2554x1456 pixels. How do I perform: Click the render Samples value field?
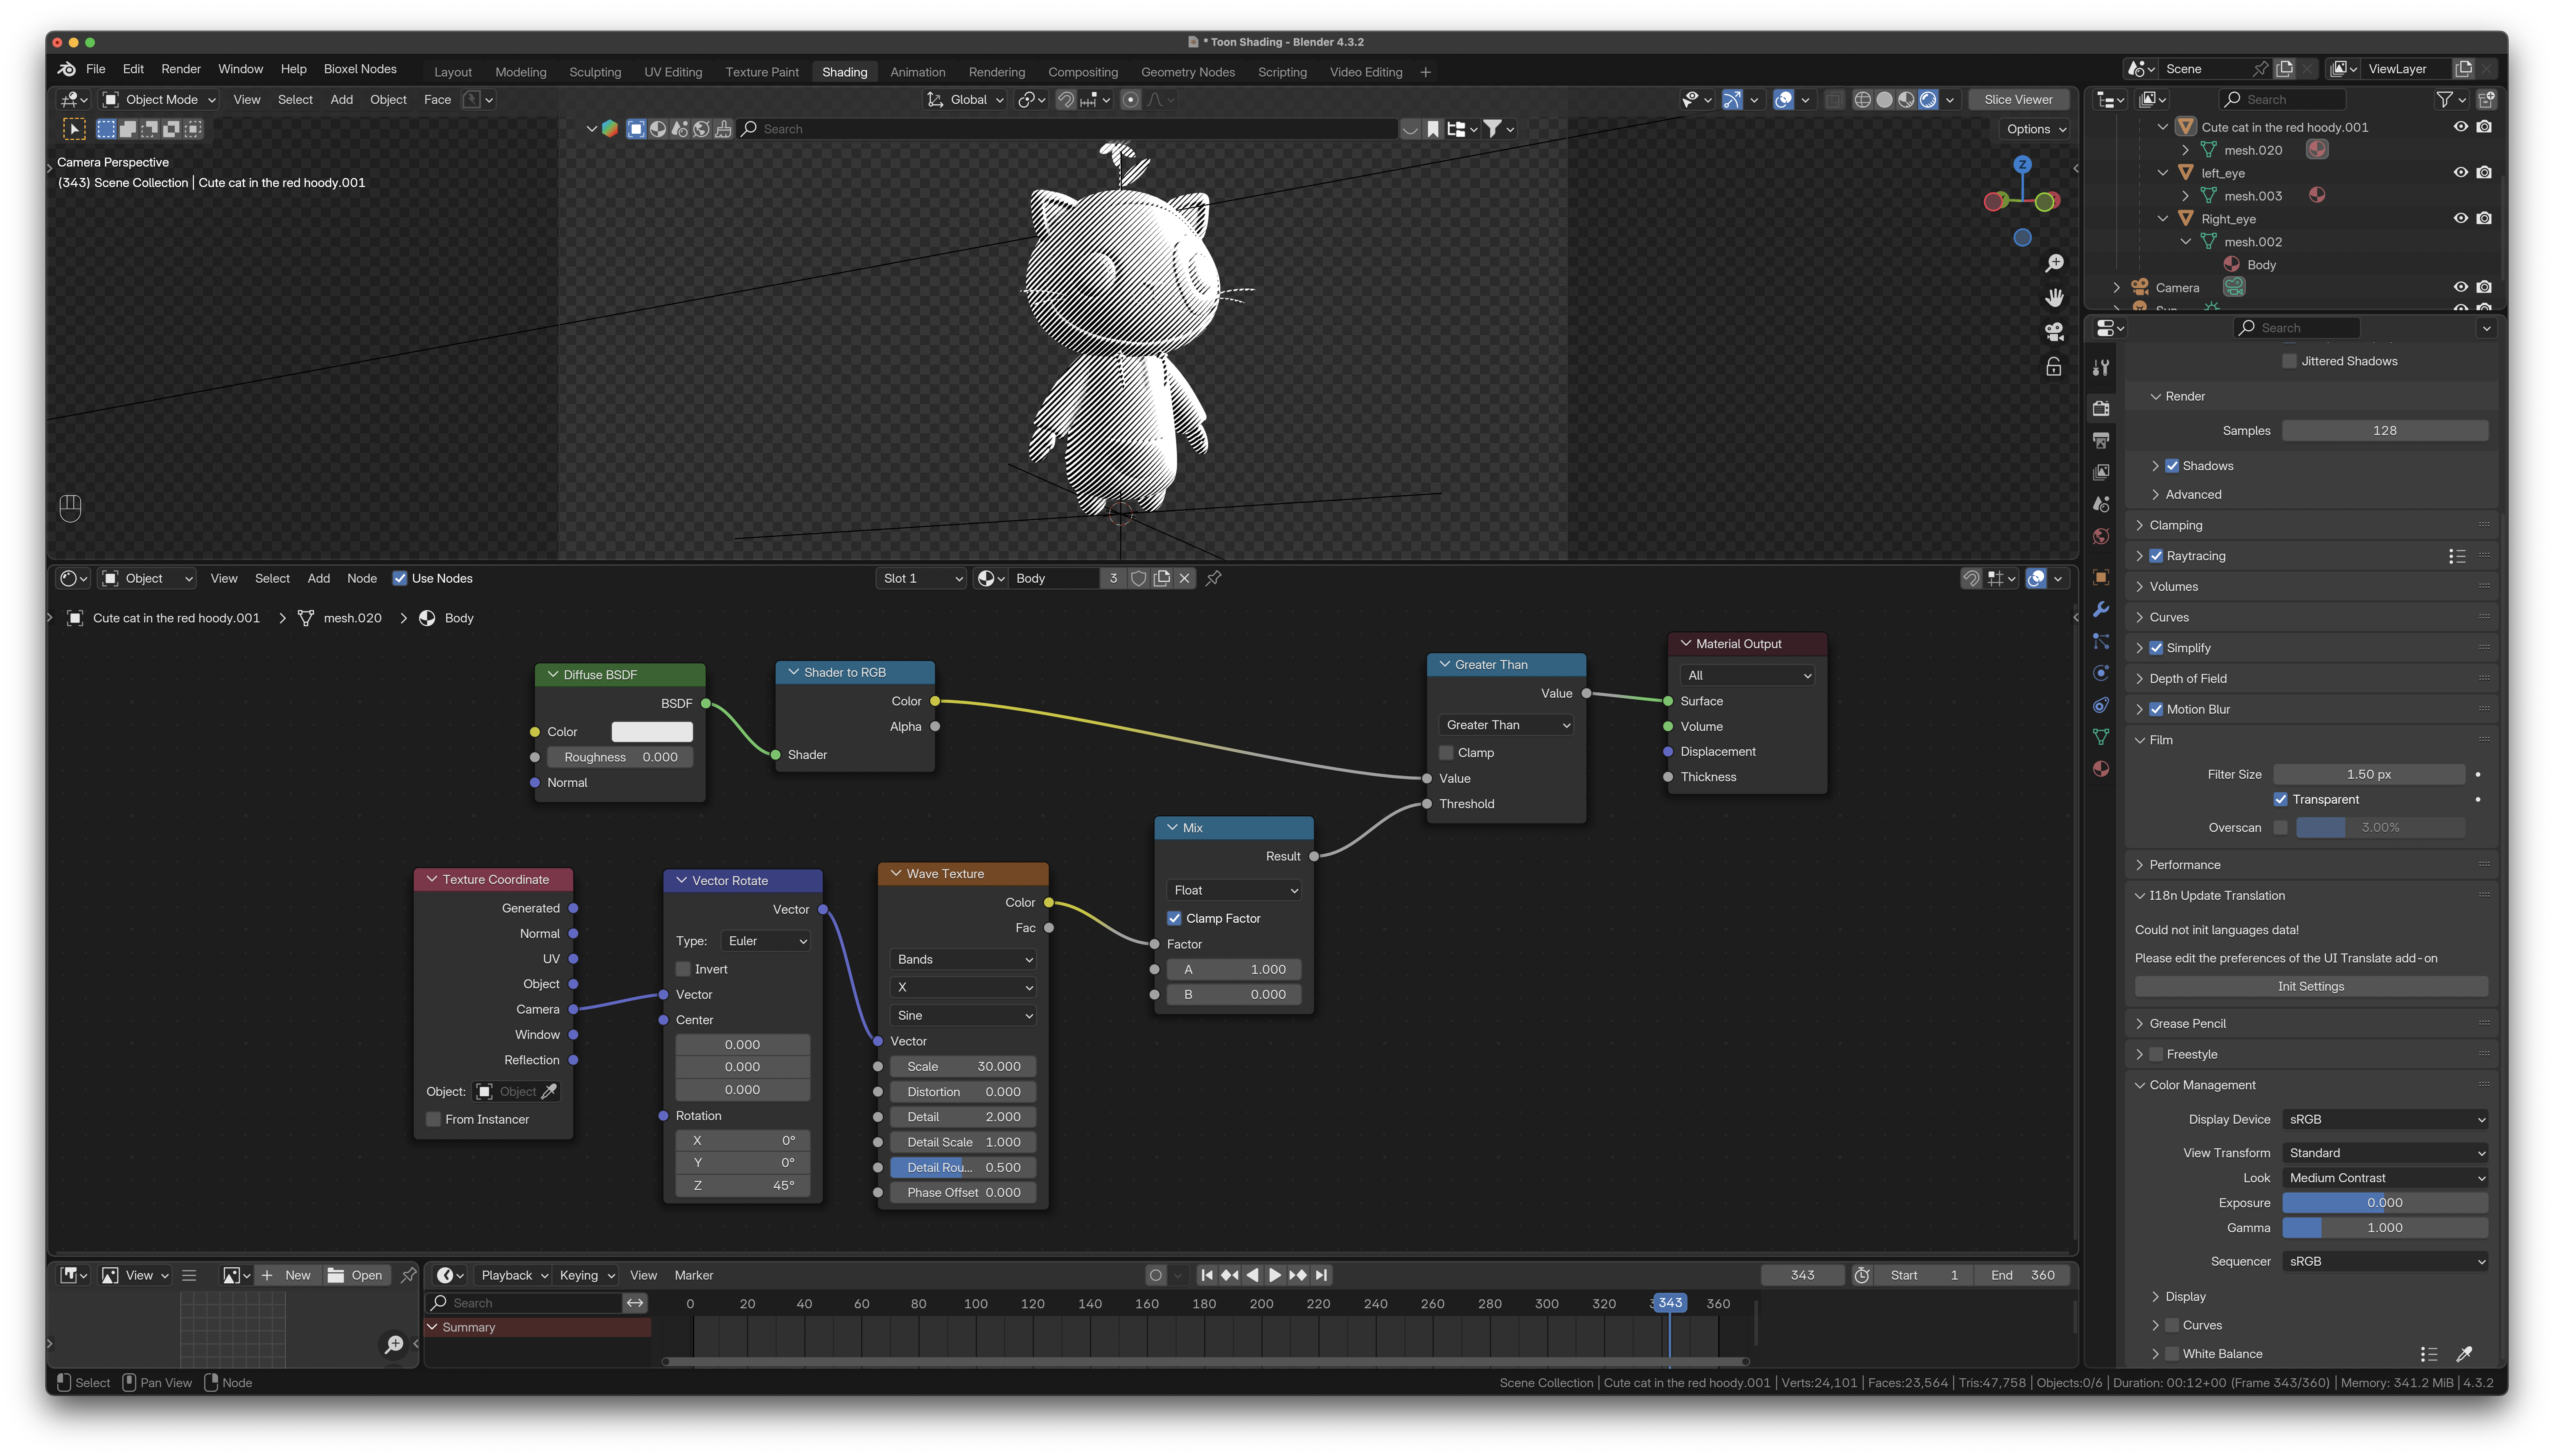pos(2385,430)
